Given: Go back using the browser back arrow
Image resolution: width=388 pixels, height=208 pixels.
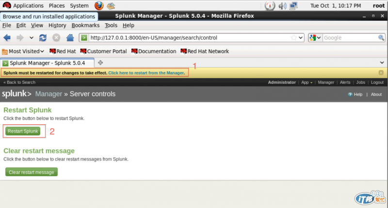Looking at the screenshot, I should click(x=7, y=38).
